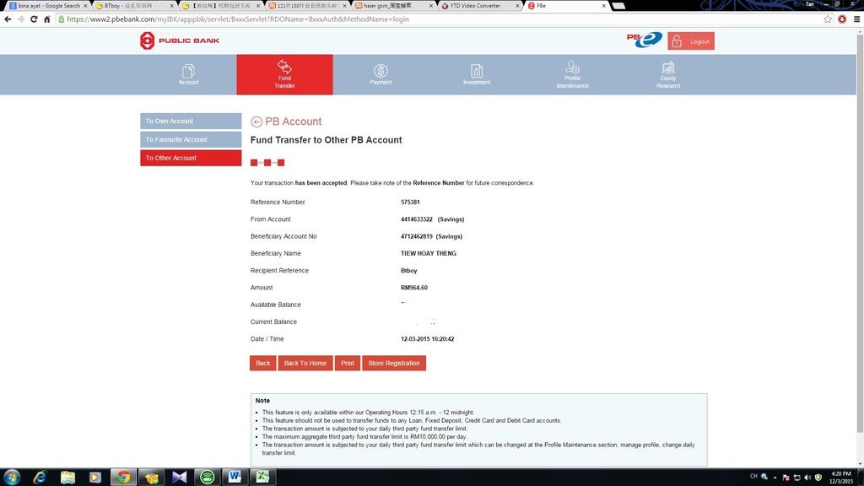Viewport: 864px width, 486px height.
Task: Select To Own Account menu item
Action: point(191,121)
